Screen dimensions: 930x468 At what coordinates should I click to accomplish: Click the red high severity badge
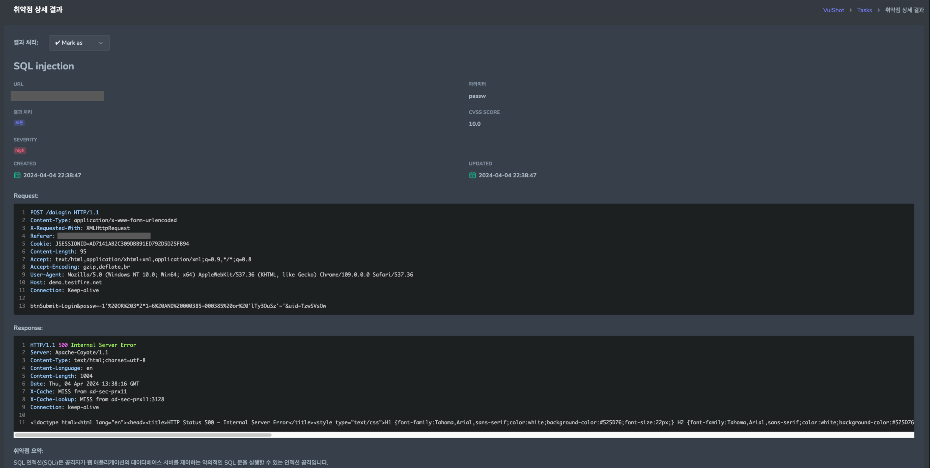pos(20,150)
